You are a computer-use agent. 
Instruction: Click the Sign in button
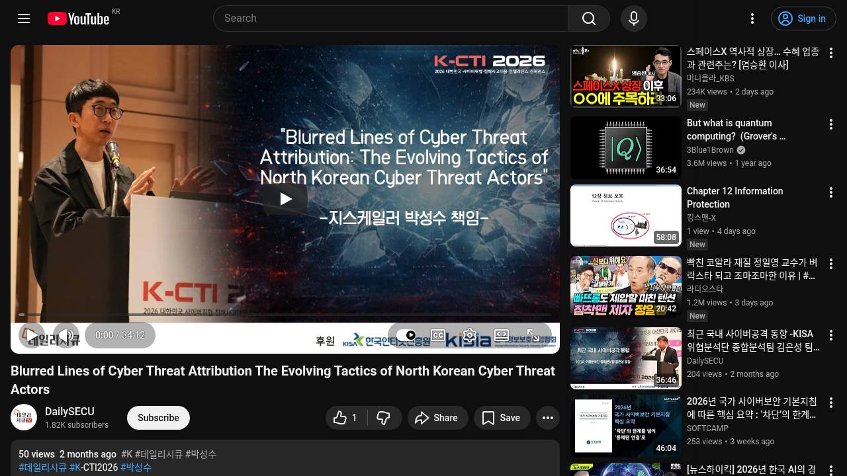click(x=803, y=19)
